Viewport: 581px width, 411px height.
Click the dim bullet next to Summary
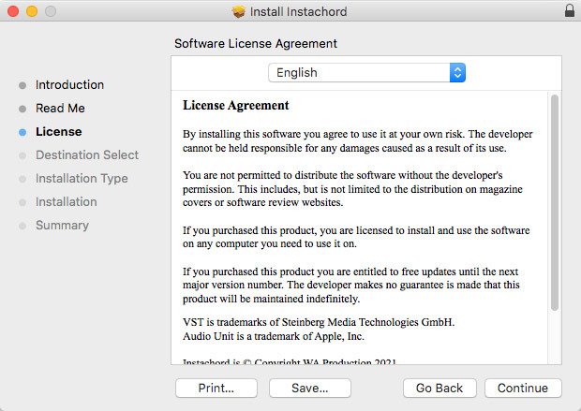click(22, 226)
